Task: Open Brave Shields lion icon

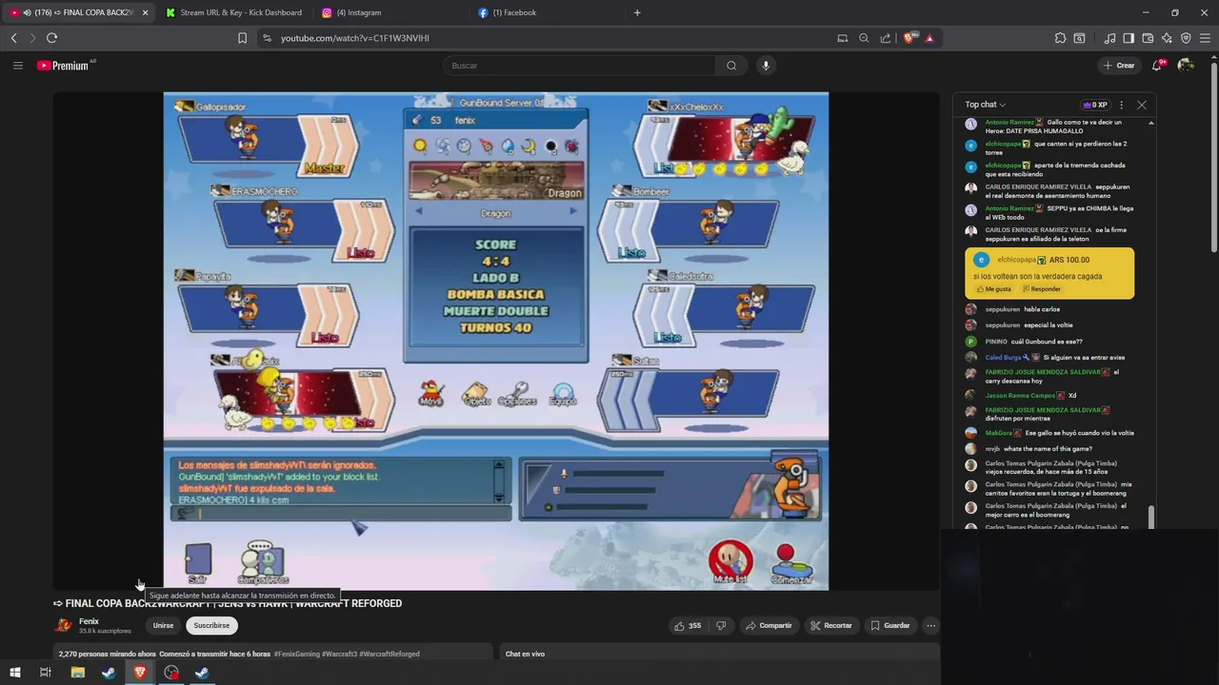Action: pyautogui.click(x=909, y=38)
